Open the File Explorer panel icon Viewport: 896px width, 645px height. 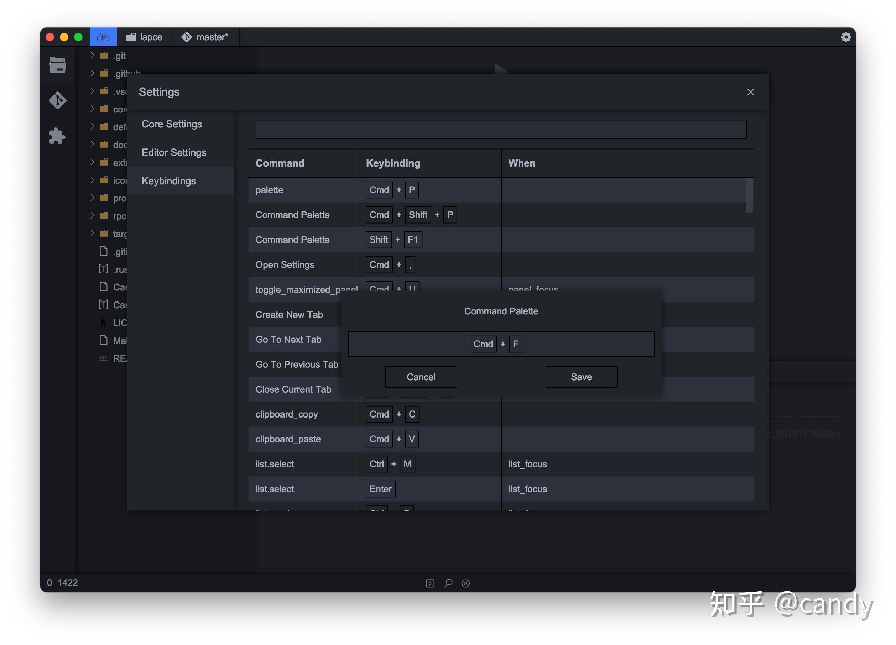pos(58,65)
